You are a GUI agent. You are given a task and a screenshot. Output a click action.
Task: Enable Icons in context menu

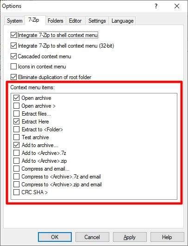coord(14,67)
